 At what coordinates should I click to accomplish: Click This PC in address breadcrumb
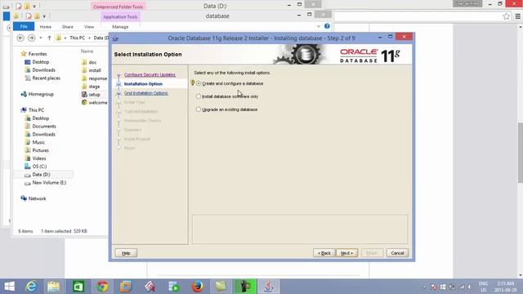77,38
